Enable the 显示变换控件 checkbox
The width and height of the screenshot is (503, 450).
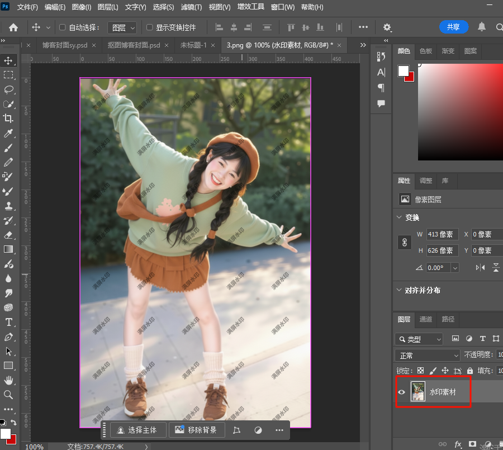point(149,27)
